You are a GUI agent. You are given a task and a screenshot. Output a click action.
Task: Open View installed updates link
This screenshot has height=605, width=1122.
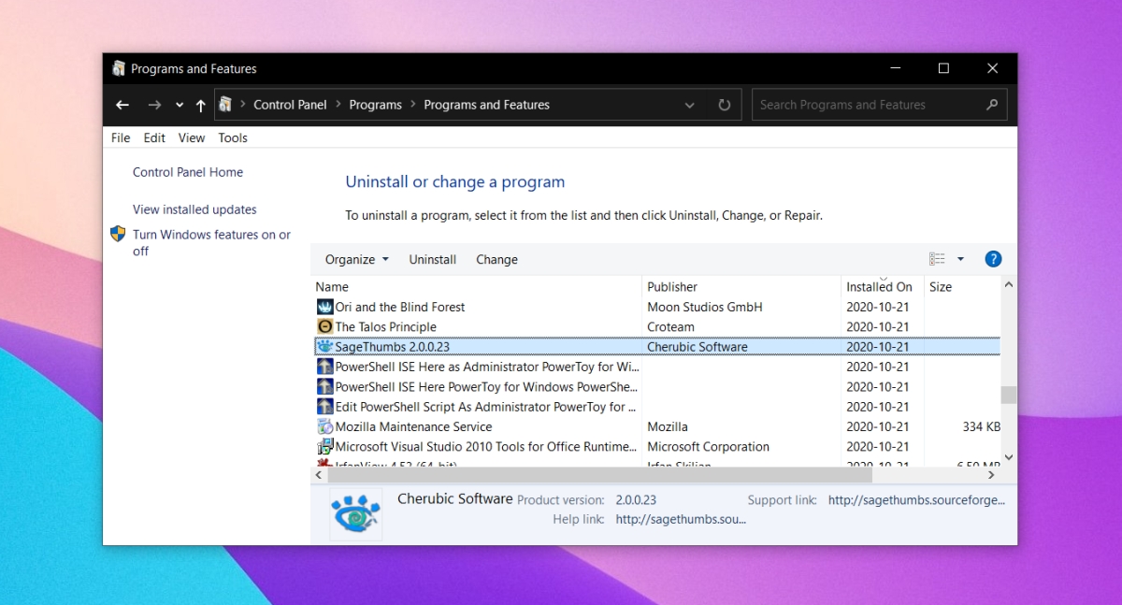click(194, 209)
